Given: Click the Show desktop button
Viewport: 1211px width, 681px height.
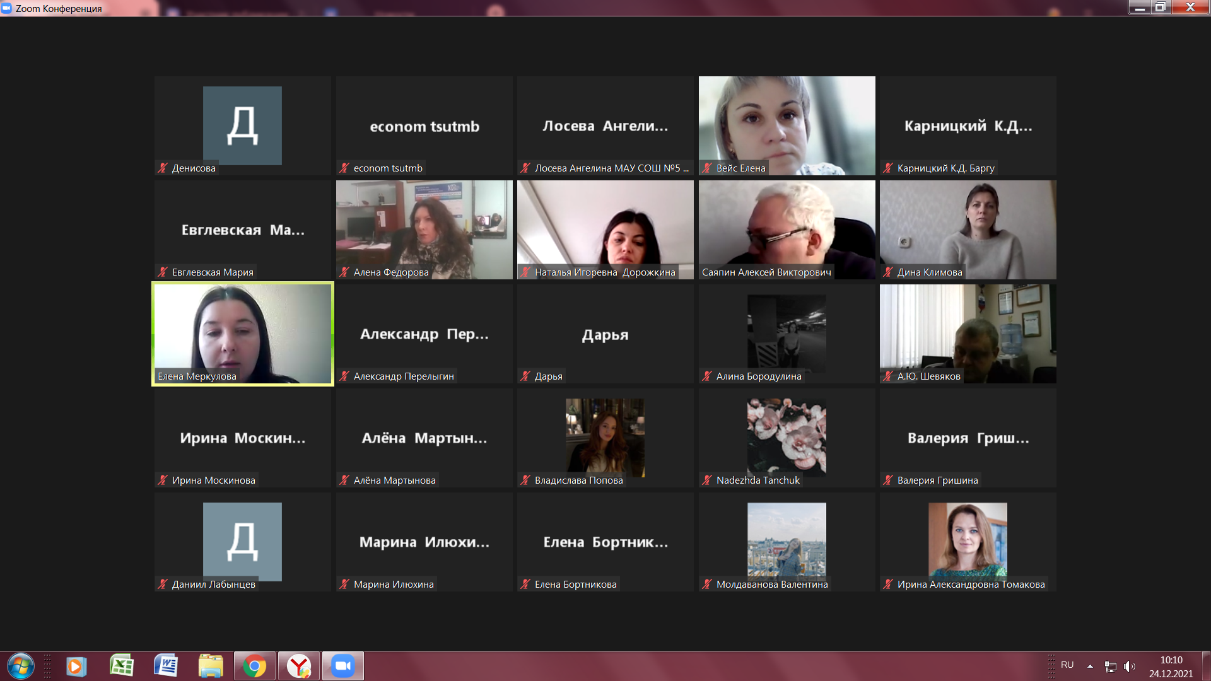Looking at the screenshot, I should pos(1206,666).
